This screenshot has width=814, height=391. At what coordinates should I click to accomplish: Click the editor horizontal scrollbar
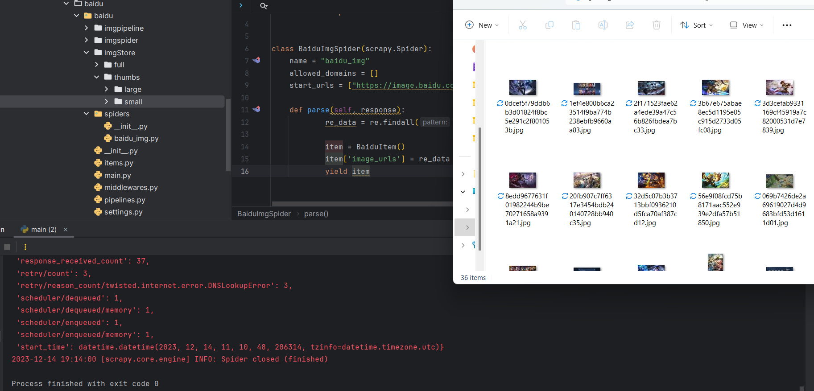362,204
